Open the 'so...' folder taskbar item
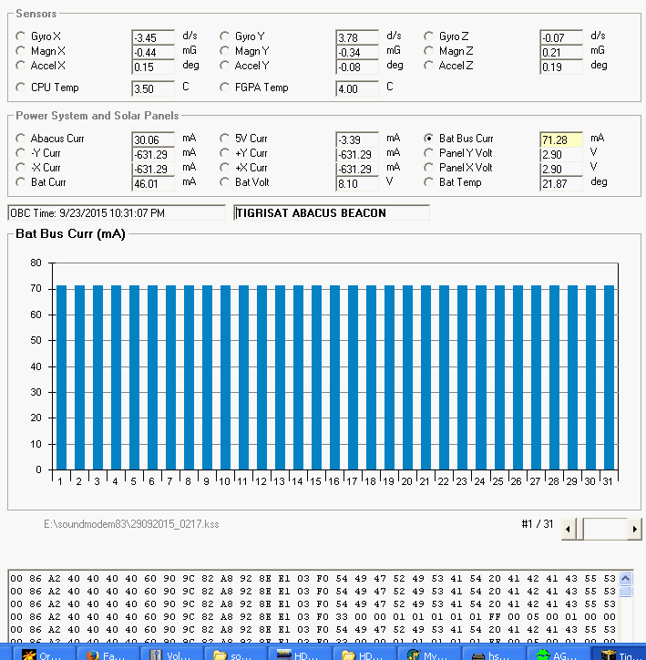 [235, 655]
